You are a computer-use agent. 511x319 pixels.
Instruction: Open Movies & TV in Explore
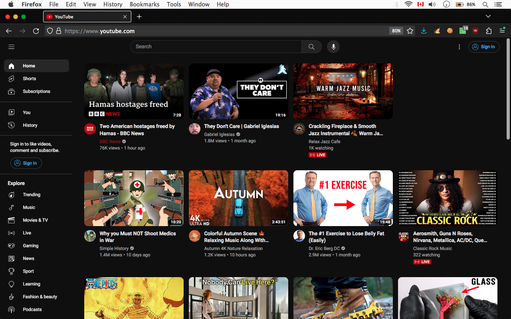pyautogui.click(x=36, y=220)
